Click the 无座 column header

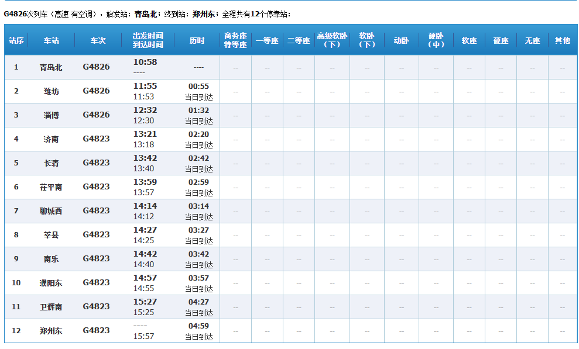click(532, 40)
